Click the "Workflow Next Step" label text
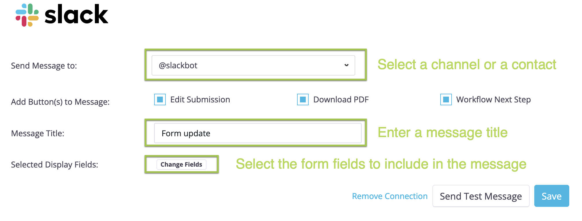582x221 pixels. [493, 100]
